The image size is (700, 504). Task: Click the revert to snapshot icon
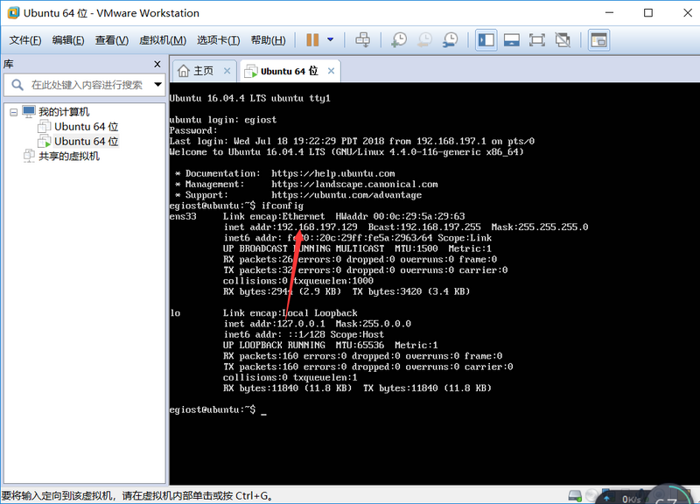point(424,39)
